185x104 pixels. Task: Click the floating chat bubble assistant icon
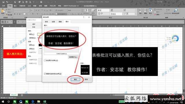click(175, 38)
